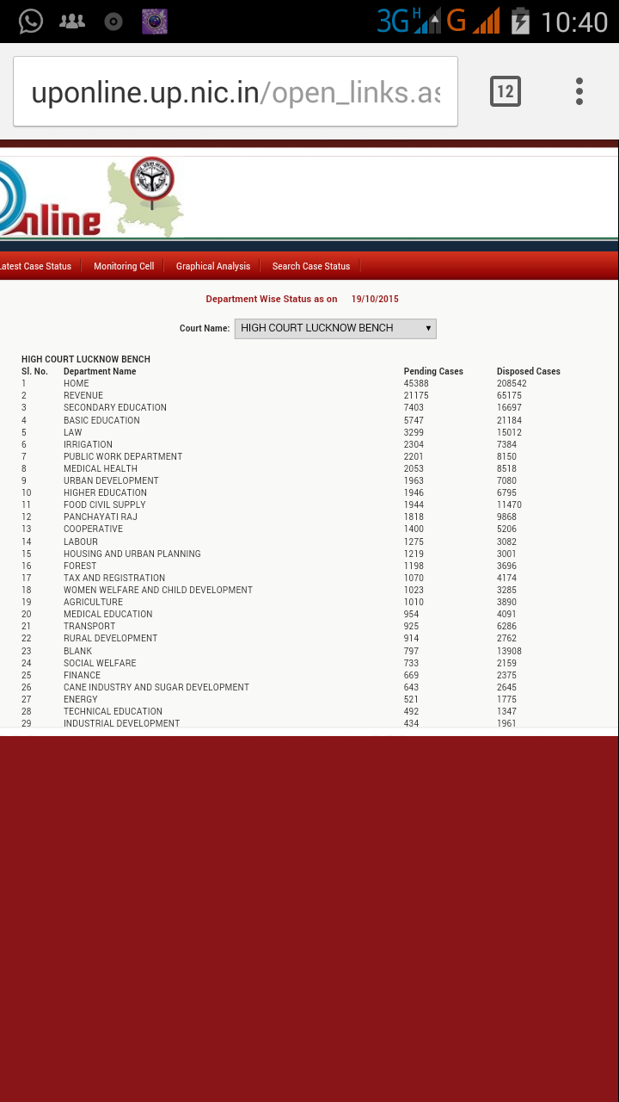Click the LAW department name

tap(73, 433)
